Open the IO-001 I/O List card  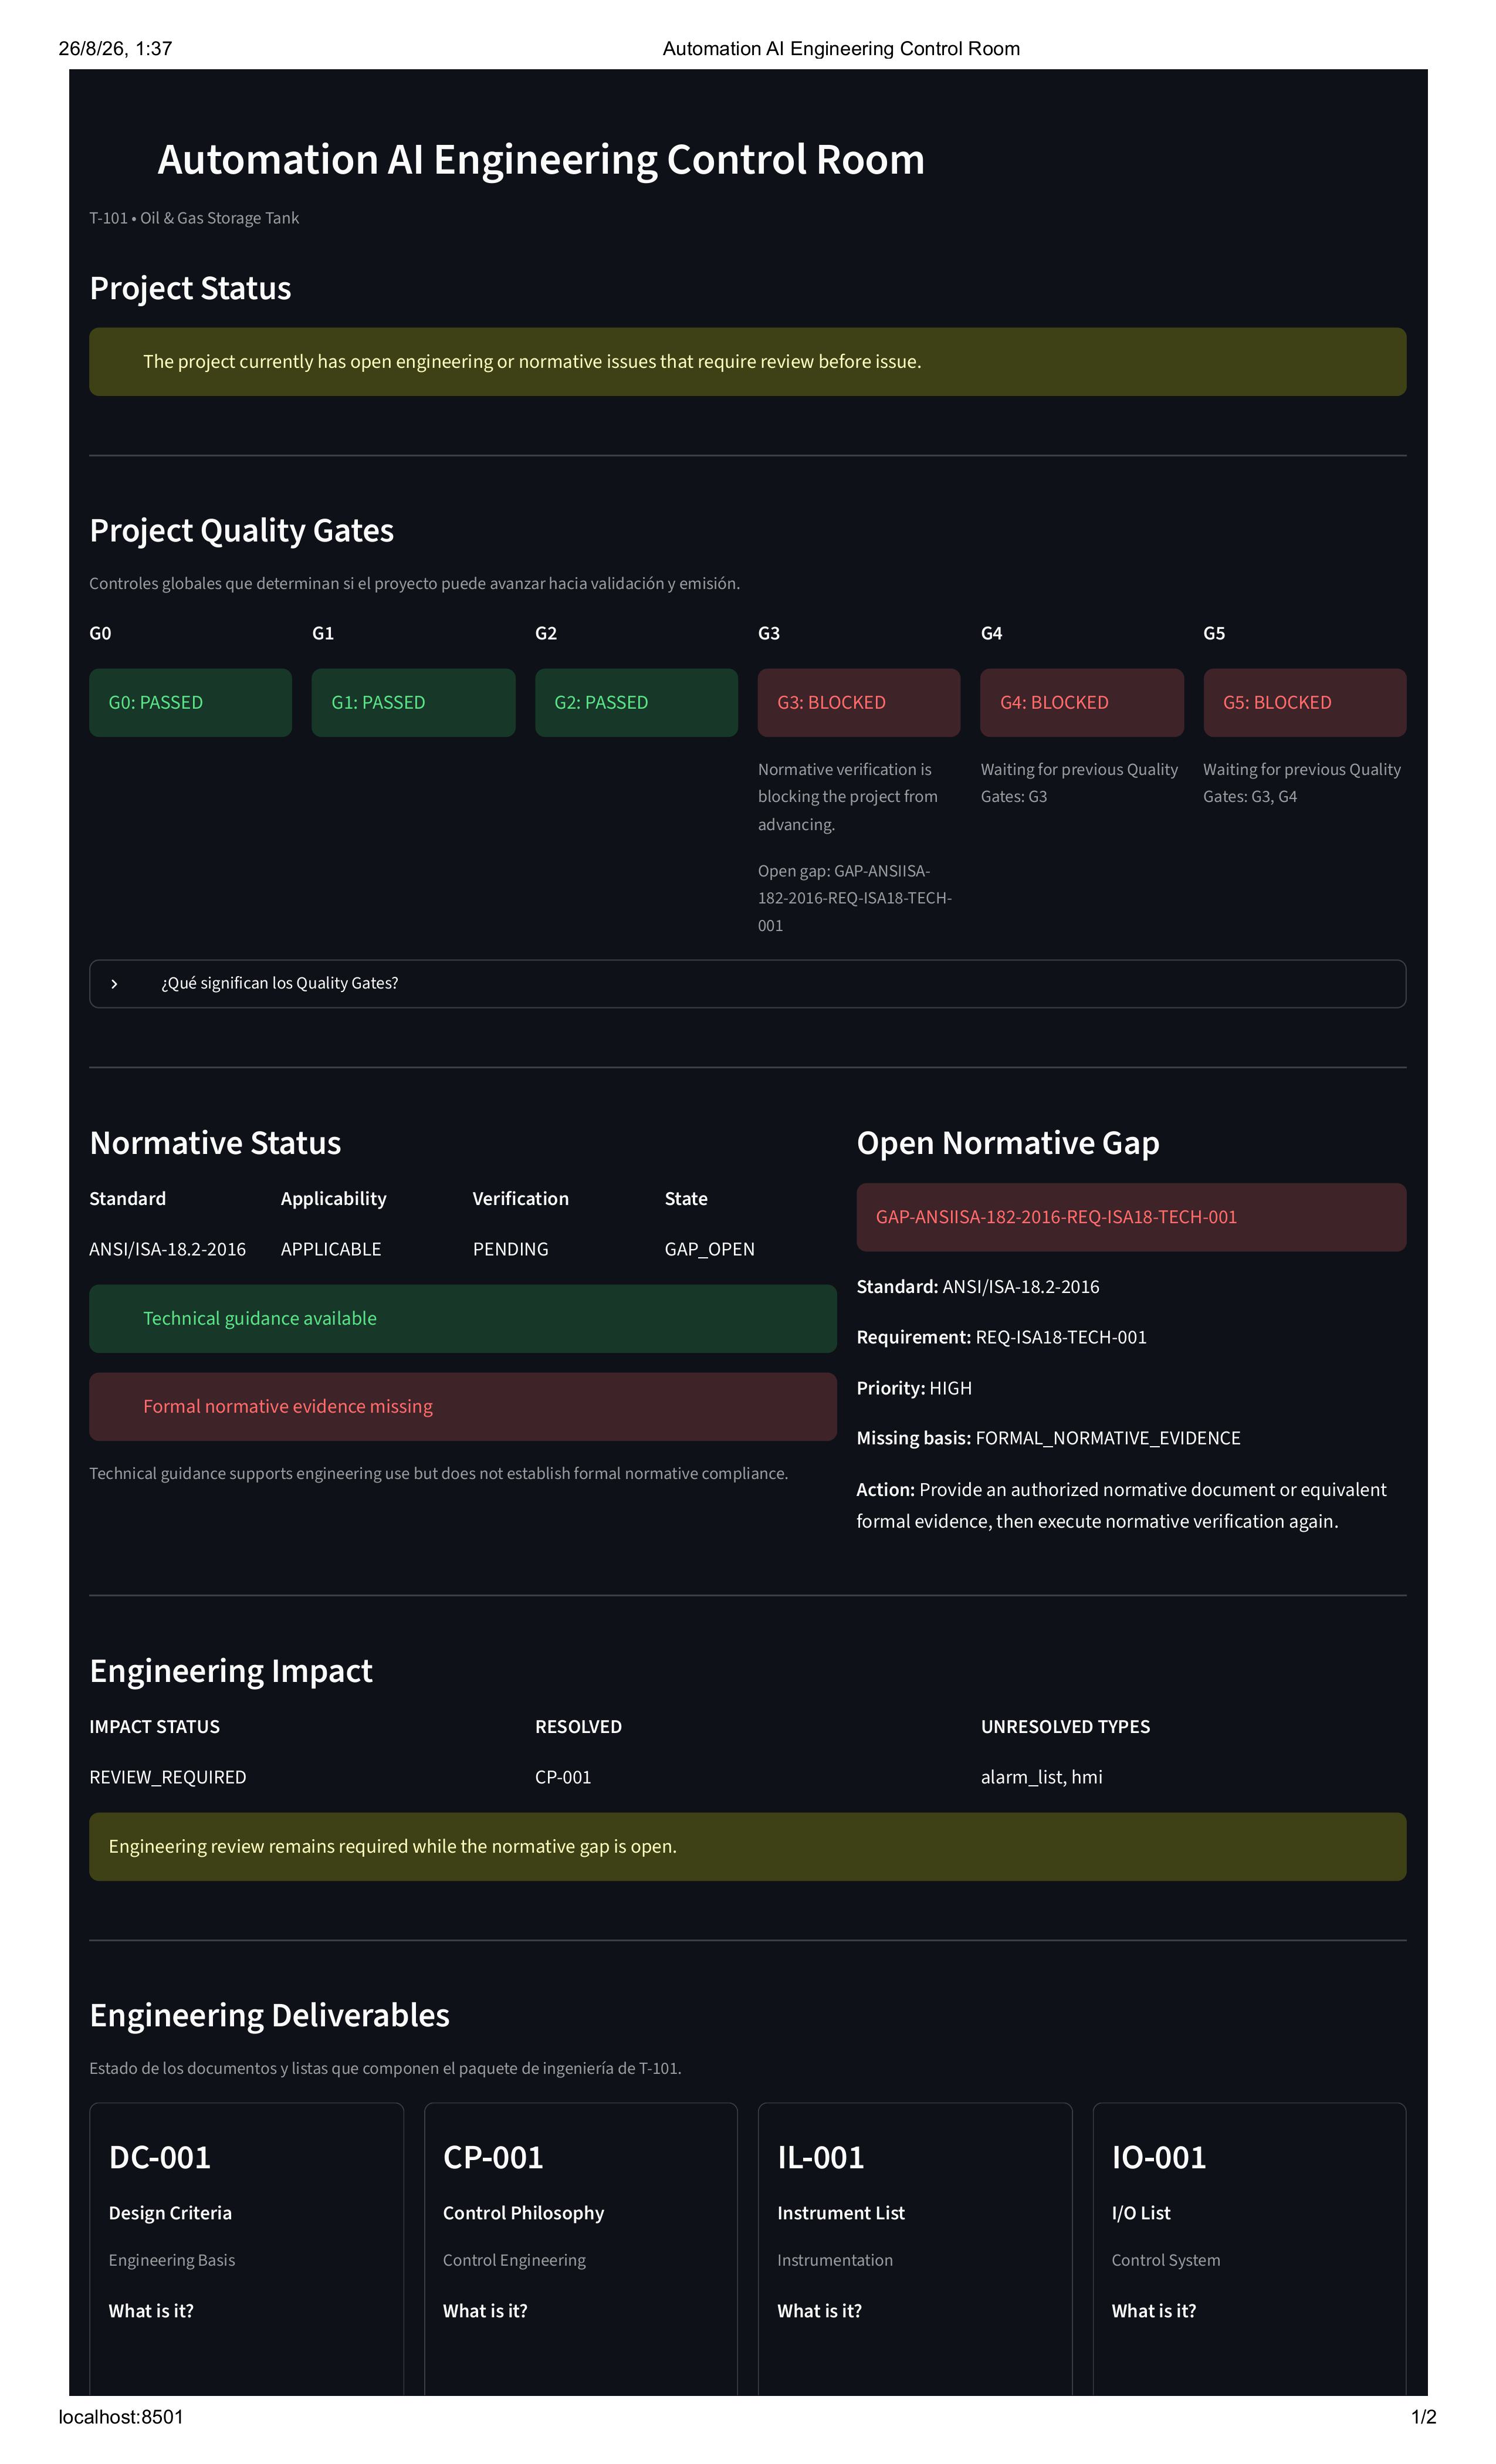point(1249,2250)
